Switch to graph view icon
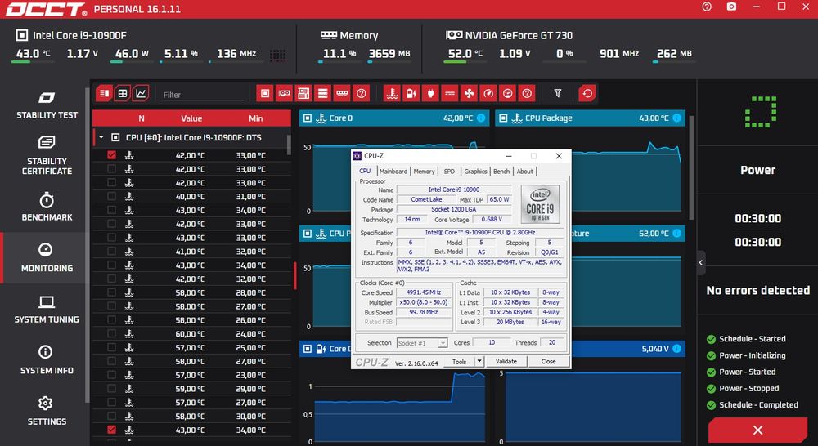 point(141,94)
